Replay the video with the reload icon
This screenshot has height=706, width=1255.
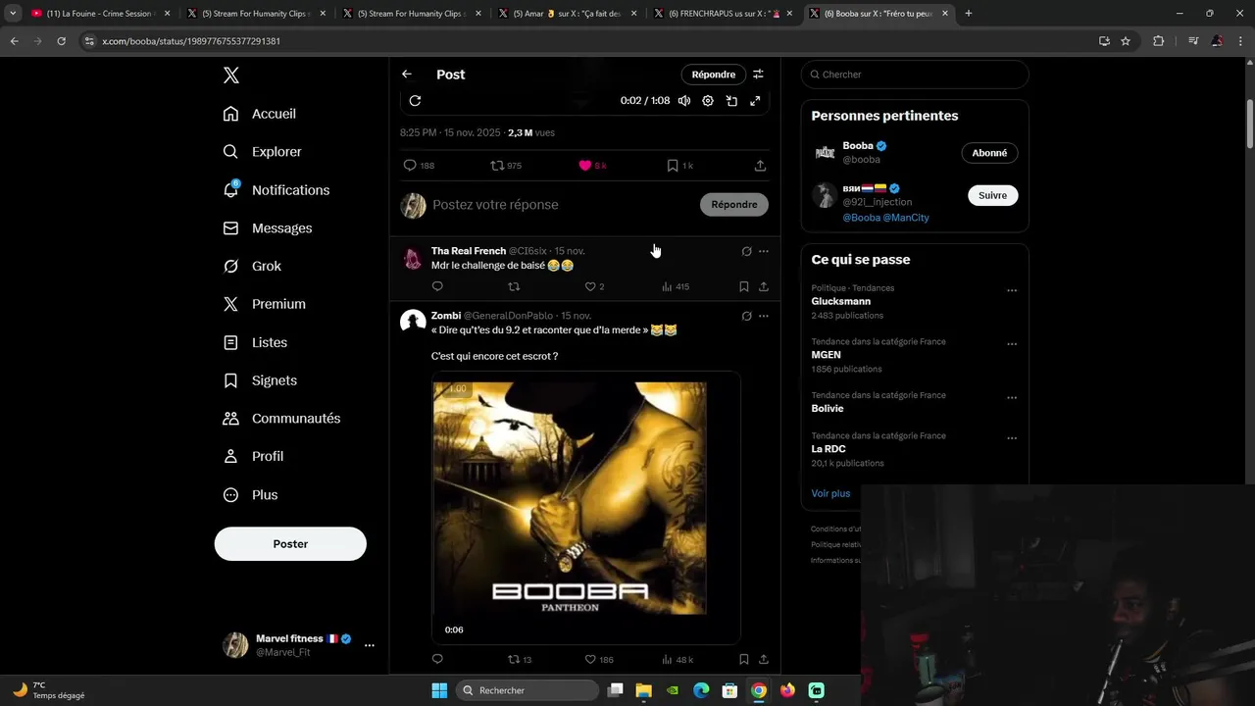415,101
